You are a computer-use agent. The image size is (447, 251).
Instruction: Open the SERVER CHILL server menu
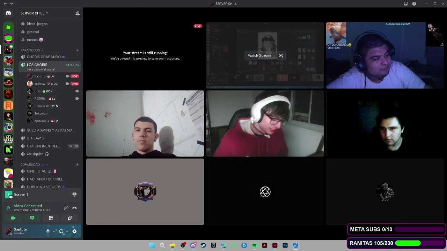pos(34,13)
